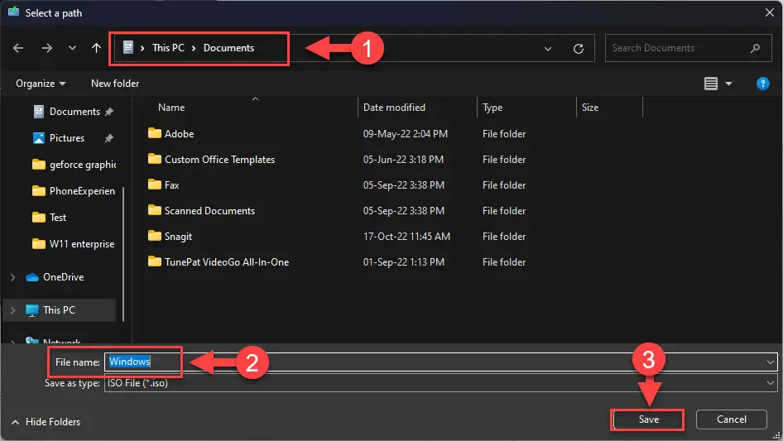Go back using the left arrow
783x441 pixels.
point(18,48)
